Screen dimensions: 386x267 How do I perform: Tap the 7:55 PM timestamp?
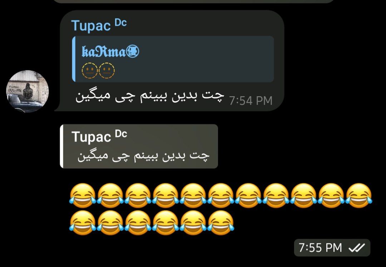[x=320, y=247]
